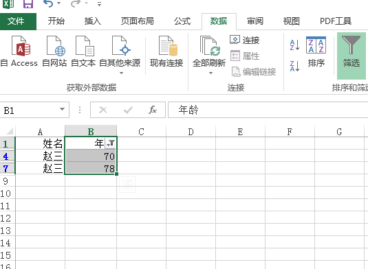Undo the last action

click(48, 3)
